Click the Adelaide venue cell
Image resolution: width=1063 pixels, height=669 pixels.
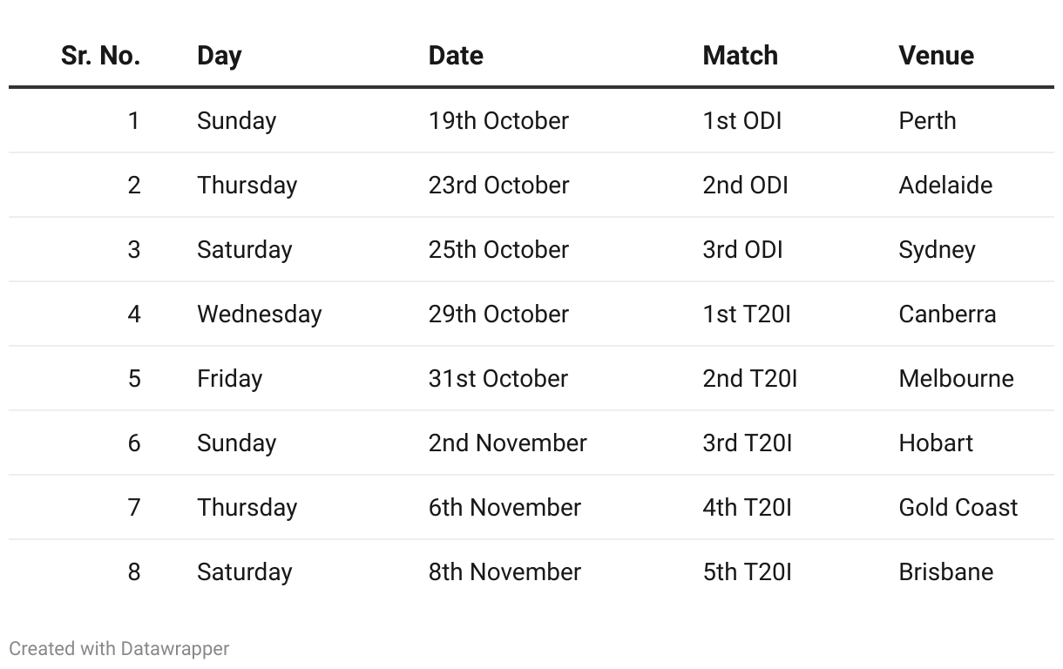coord(945,185)
